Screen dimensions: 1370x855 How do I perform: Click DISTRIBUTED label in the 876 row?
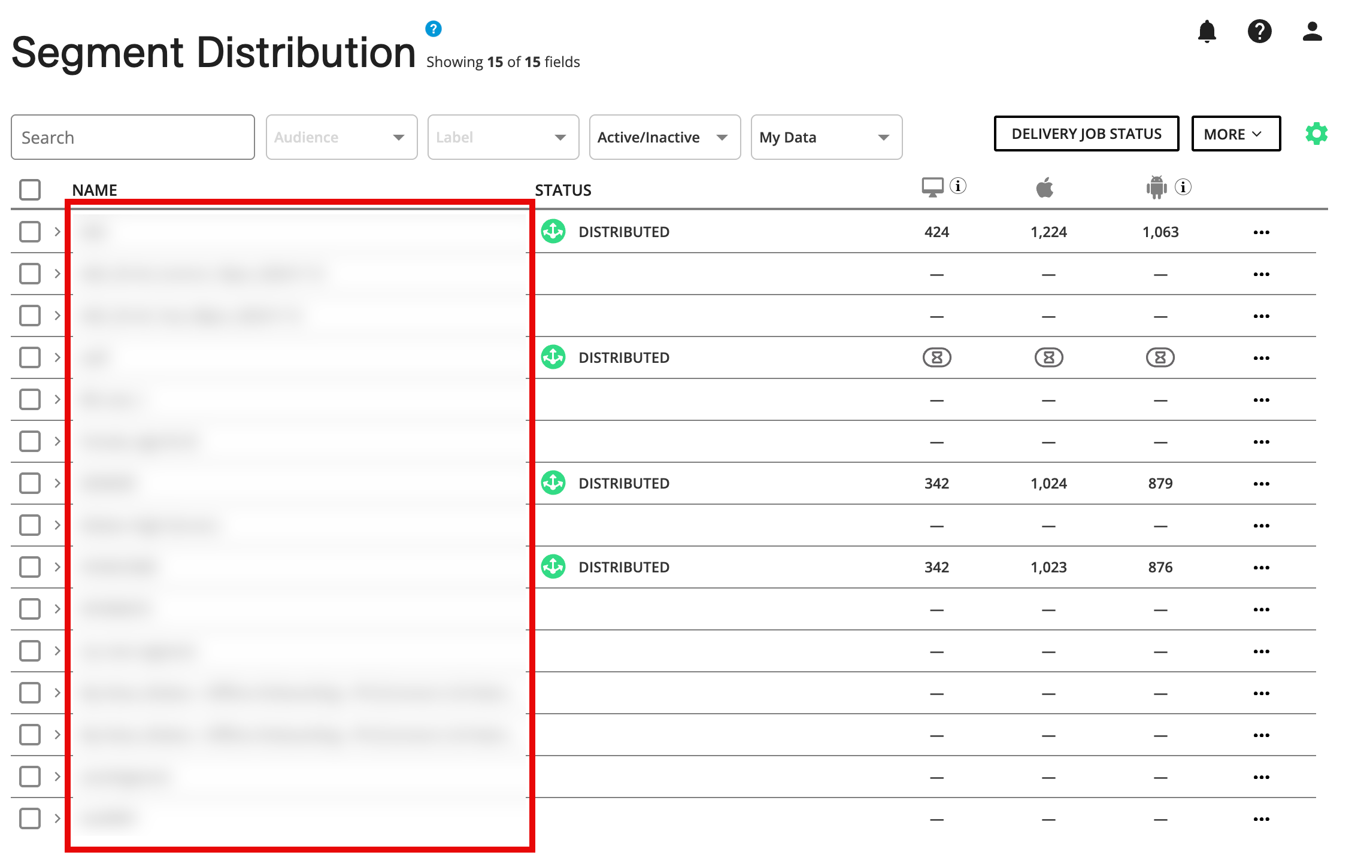click(624, 568)
